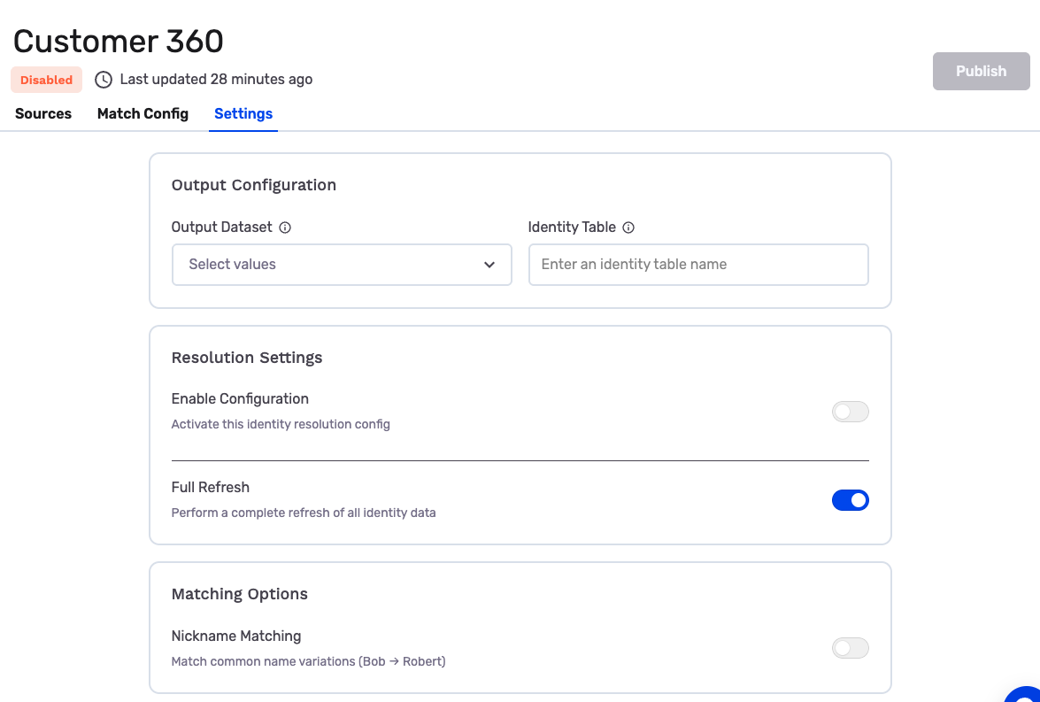Turn off the Full Refresh toggle
This screenshot has width=1040, height=702.
pos(851,500)
